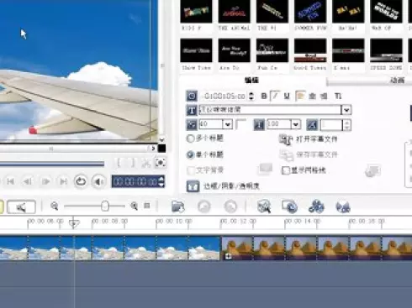Switch to the animation tab
The width and height of the screenshot is (412, 308).
[x=397, y=81]
